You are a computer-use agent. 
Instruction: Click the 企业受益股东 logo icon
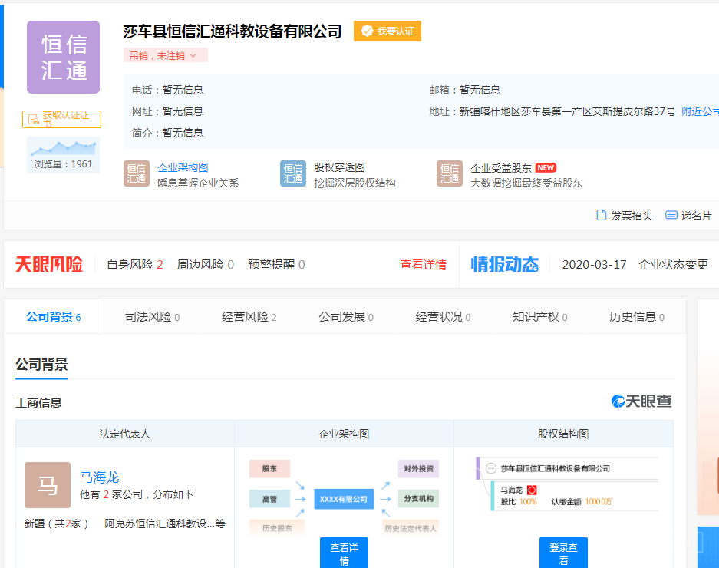[450, 174]
